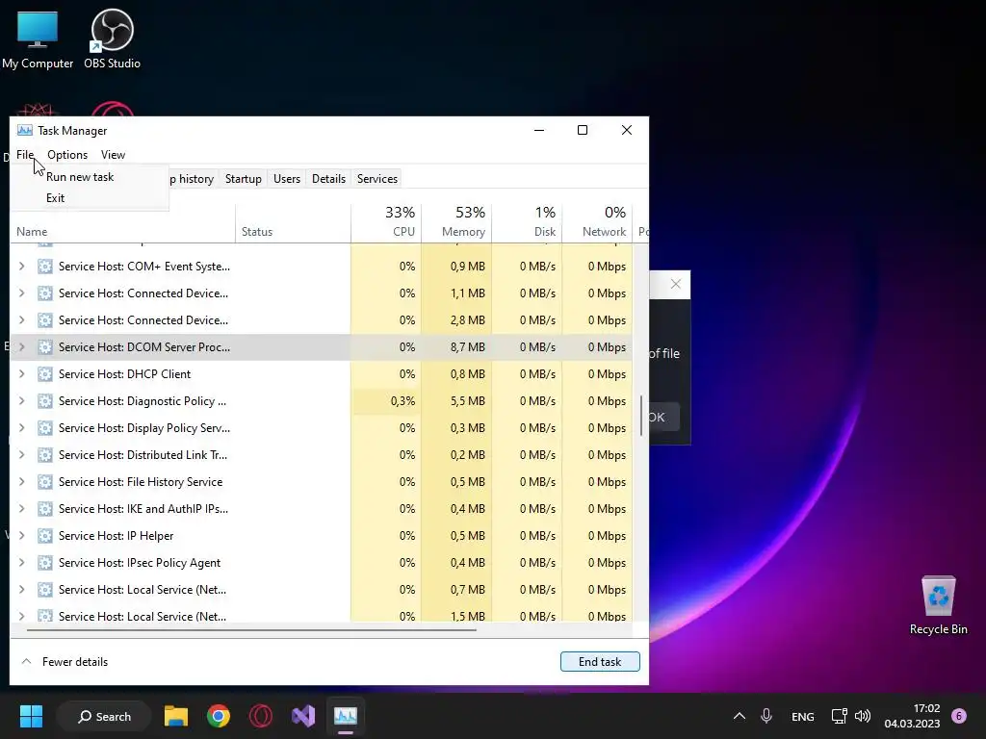986x739 pixels.
Task: Close the background dialog window
Action: pyautogui.click(x=676, y=284)
